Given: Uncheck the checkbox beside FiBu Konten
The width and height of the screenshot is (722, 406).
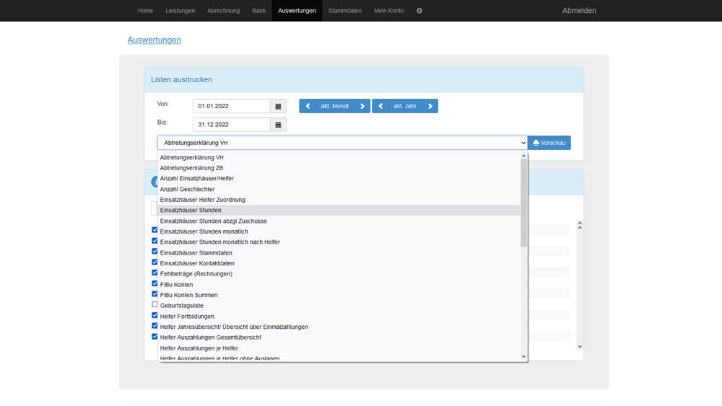Looking at the screenshot, I should point(155,284).
